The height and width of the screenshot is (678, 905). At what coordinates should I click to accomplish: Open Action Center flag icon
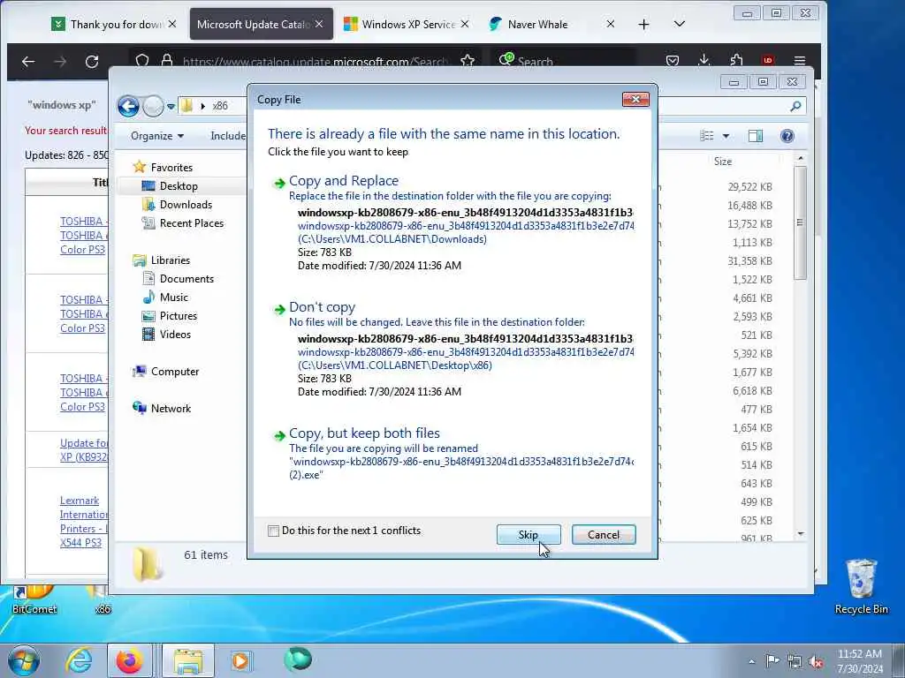pos(772,661)
